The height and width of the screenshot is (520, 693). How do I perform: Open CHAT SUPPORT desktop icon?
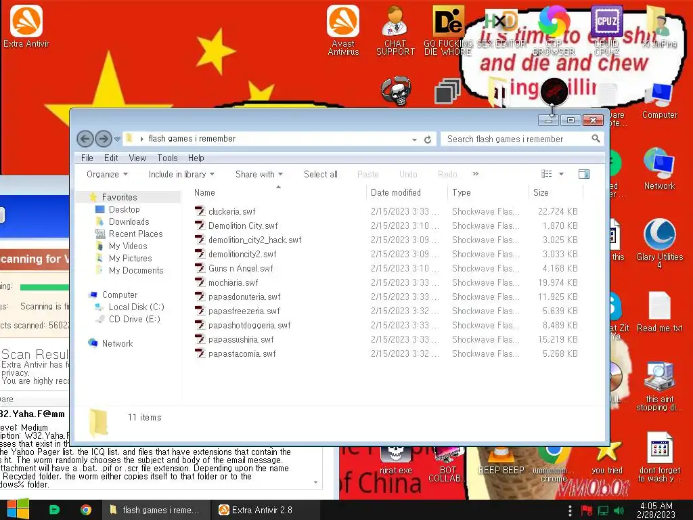pos(395,30)
